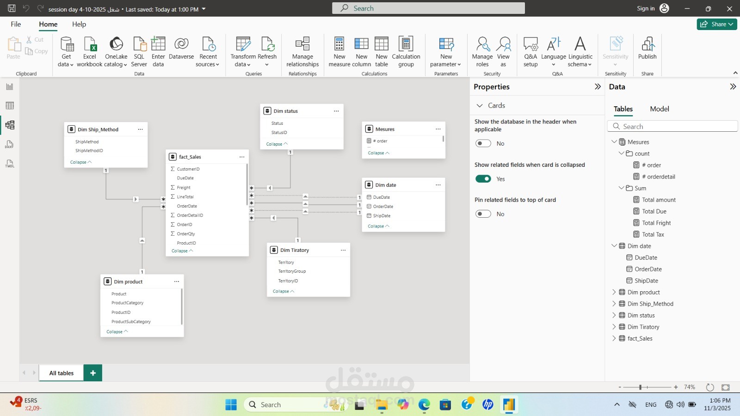Viewport: 740px width, 416px height.
Task: Open Windows Start menu
Action: [x=231, y=405]
